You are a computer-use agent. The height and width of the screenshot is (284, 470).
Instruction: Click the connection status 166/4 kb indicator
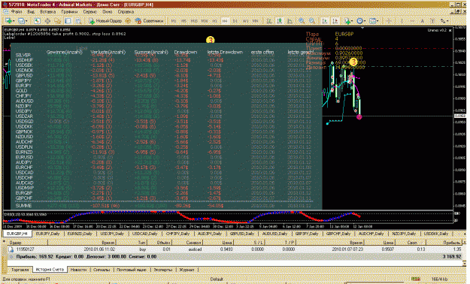pyautogui.click(x=439, y=279)
